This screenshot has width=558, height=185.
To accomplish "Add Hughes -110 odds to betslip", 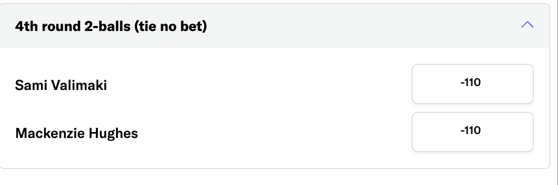I will pyautogui.click(x=473, y=132).
